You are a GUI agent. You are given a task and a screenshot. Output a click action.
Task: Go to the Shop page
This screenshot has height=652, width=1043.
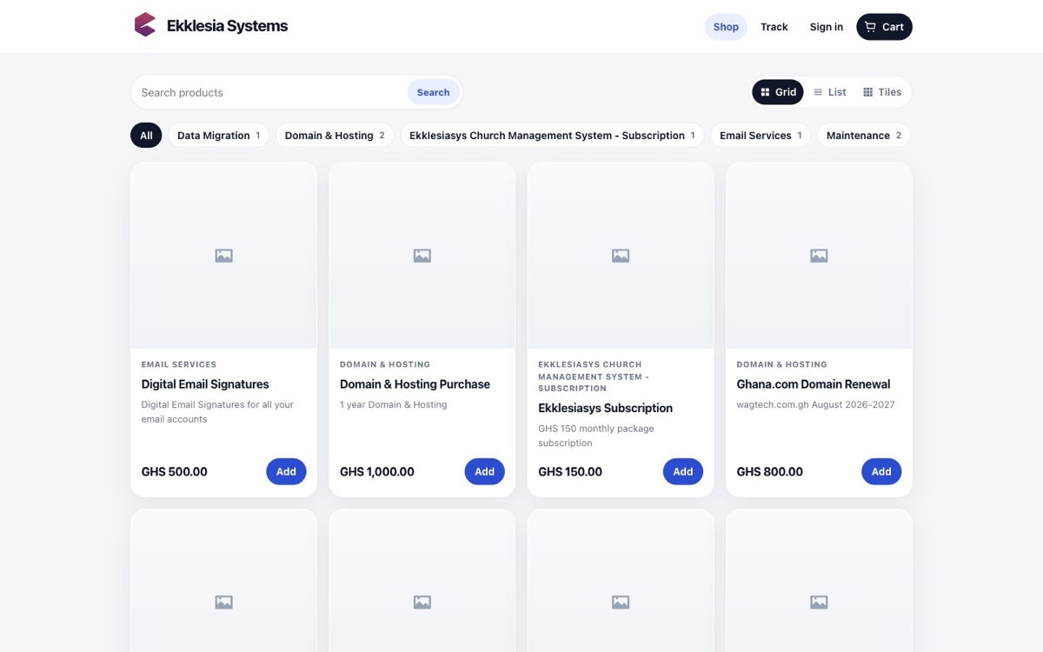(x=726, y=27)
